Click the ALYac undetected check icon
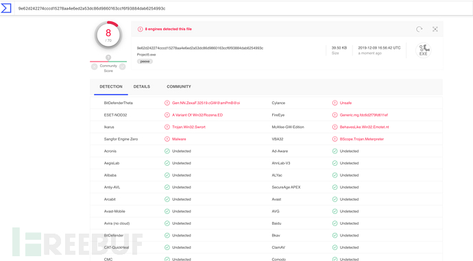The width and height of the screenshot is (473, 261). [335, 175]
